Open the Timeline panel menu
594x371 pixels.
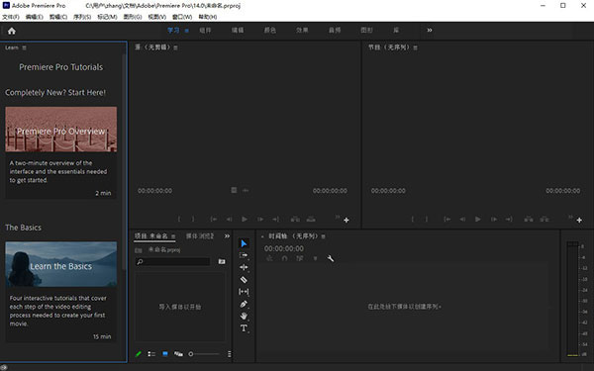pyautogui.click(x=323, y=236)
